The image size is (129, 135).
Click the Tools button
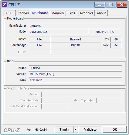tap(64, 130)
